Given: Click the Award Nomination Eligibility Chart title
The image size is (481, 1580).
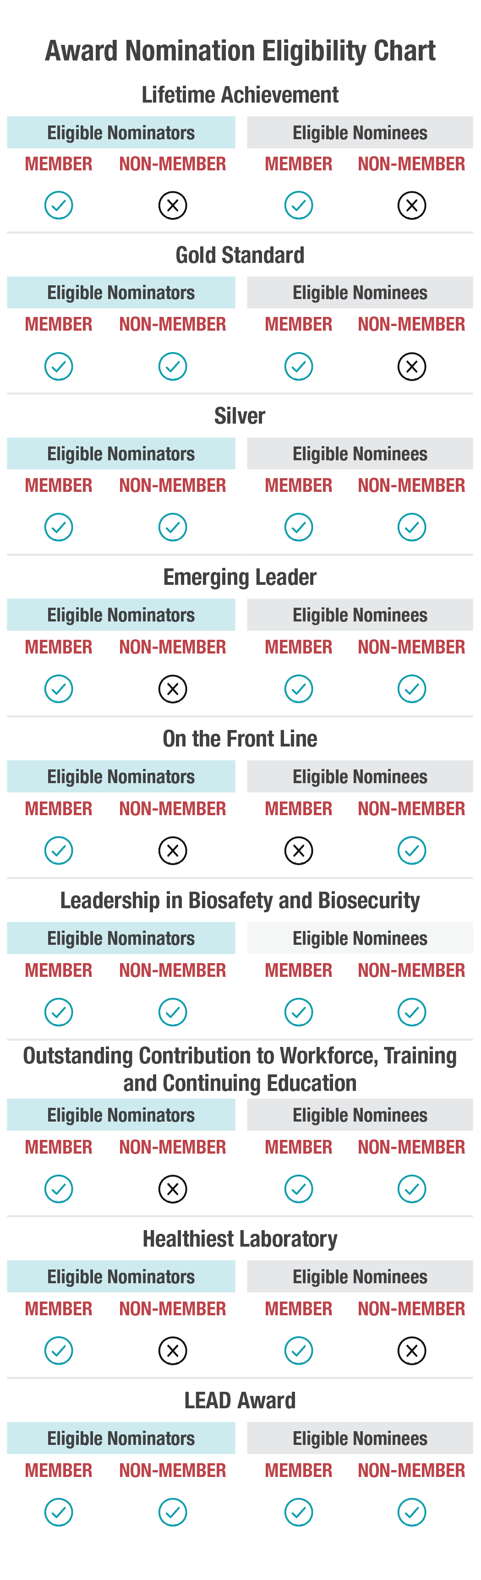Looking at the screenshot, I should (x=240, y=51).
